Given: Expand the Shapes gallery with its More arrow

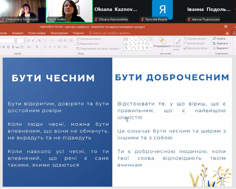Looking at the screenshot, I should [151, 48].
